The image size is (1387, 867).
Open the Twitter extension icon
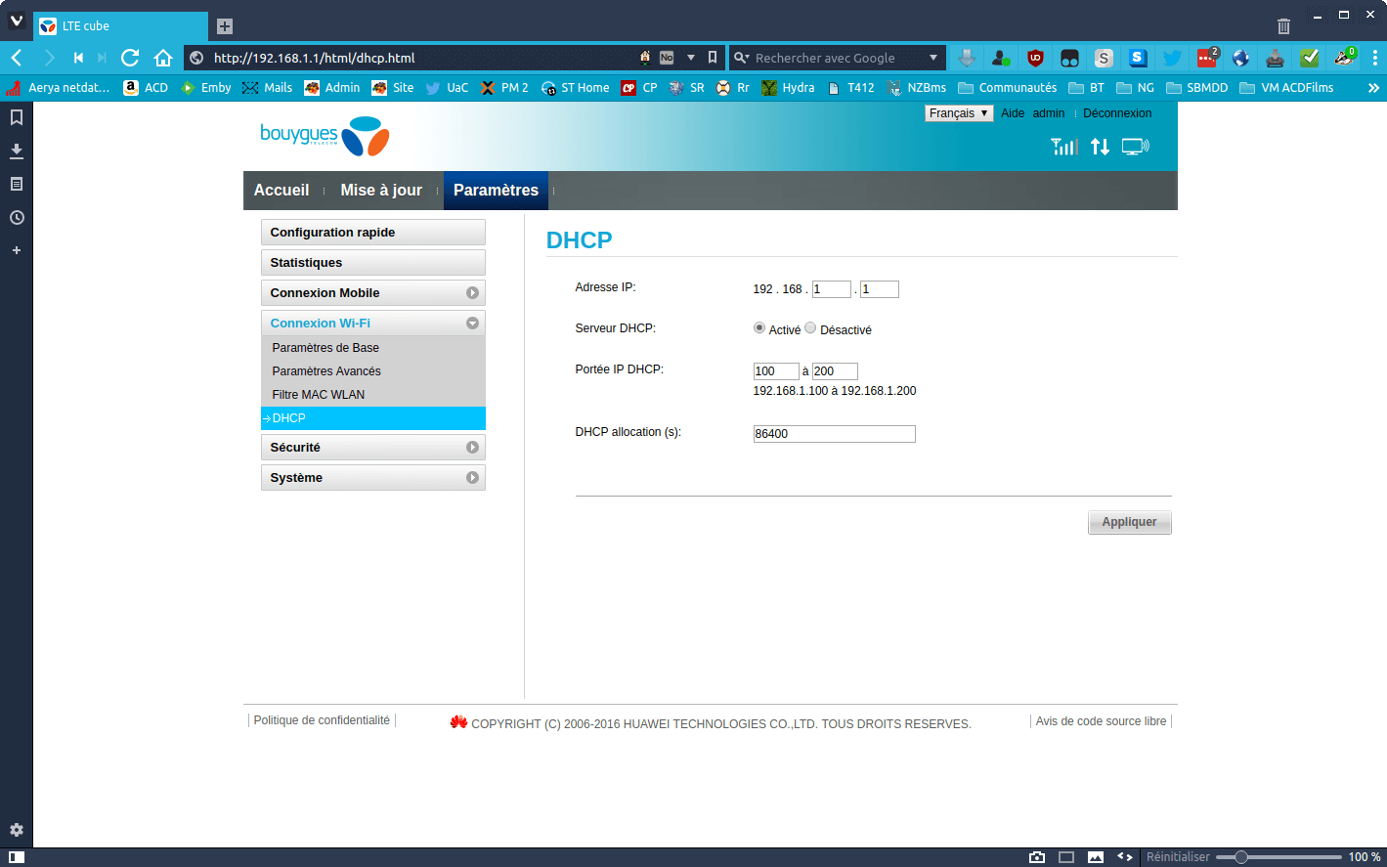coord(1172,58)
